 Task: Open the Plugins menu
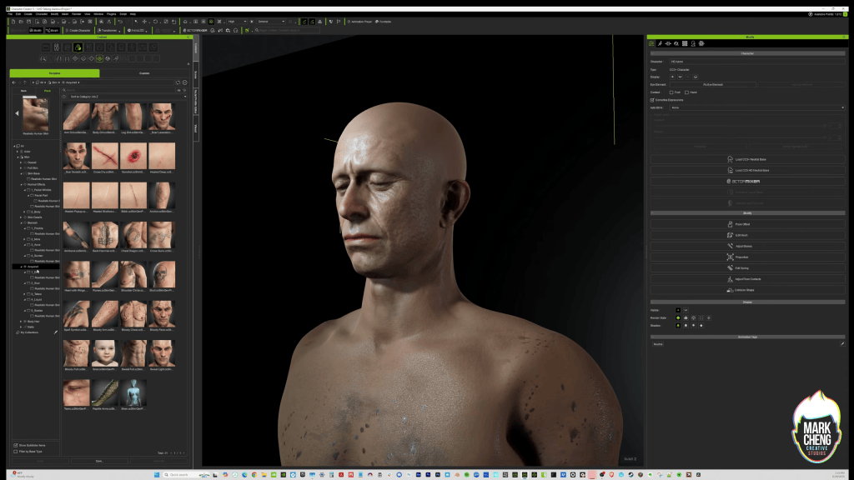(x=111, y=14)
